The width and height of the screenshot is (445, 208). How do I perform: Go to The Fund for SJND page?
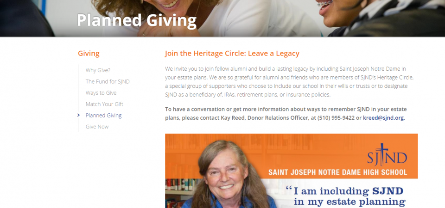click(108, 81)
